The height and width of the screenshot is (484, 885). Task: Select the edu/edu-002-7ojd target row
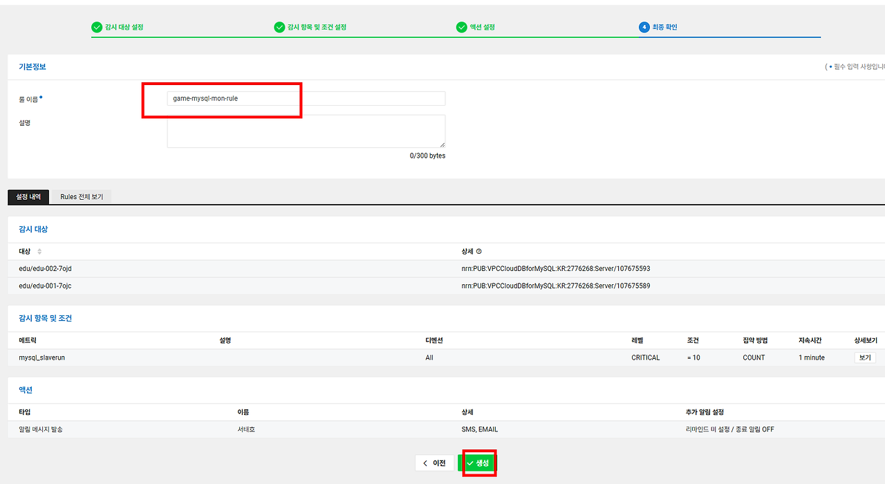(x=446, y=268)
